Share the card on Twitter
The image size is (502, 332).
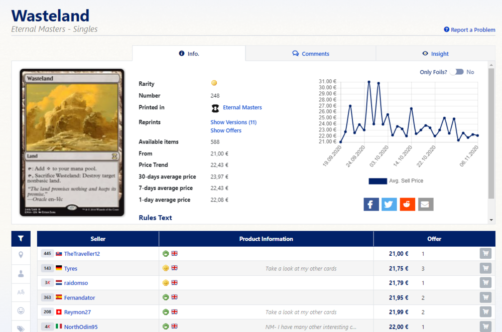(389, 204)
